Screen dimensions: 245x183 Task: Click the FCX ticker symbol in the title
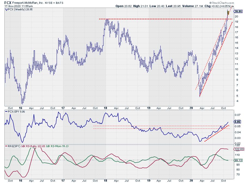coord(8,2)
